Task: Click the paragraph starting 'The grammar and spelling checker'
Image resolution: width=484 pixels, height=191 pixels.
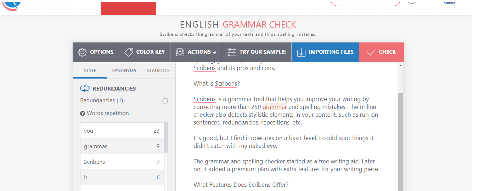Action: [x=286, y=165]
